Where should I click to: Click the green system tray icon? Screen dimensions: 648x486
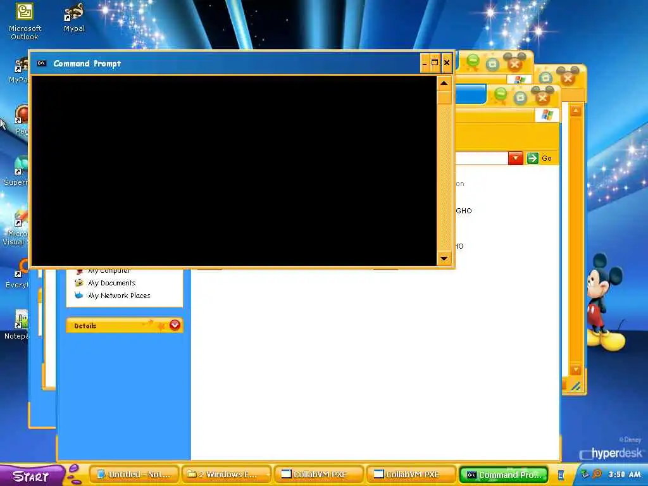click(x=584, y=474)
